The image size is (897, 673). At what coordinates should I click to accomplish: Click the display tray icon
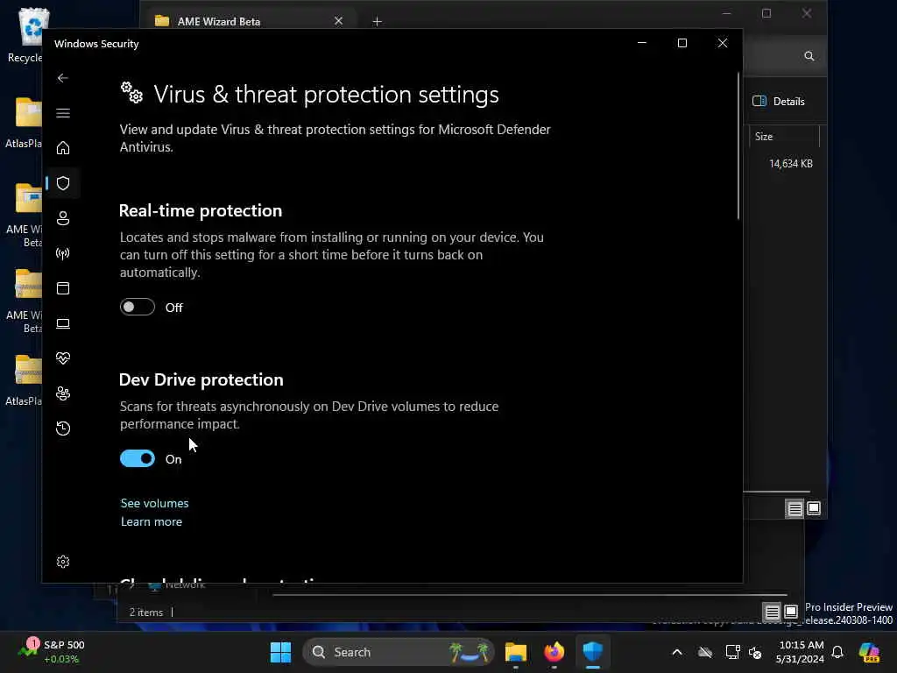pos(733,652)
